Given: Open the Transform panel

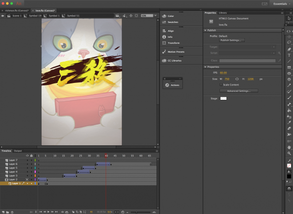Looking at the screenshot, I should click(x=171, y=43).
